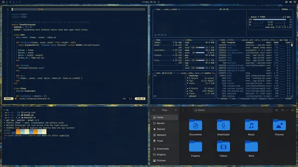Screen dimensions: 298x167
Task: Click btop 2000ms update interval
Action: 284,9
